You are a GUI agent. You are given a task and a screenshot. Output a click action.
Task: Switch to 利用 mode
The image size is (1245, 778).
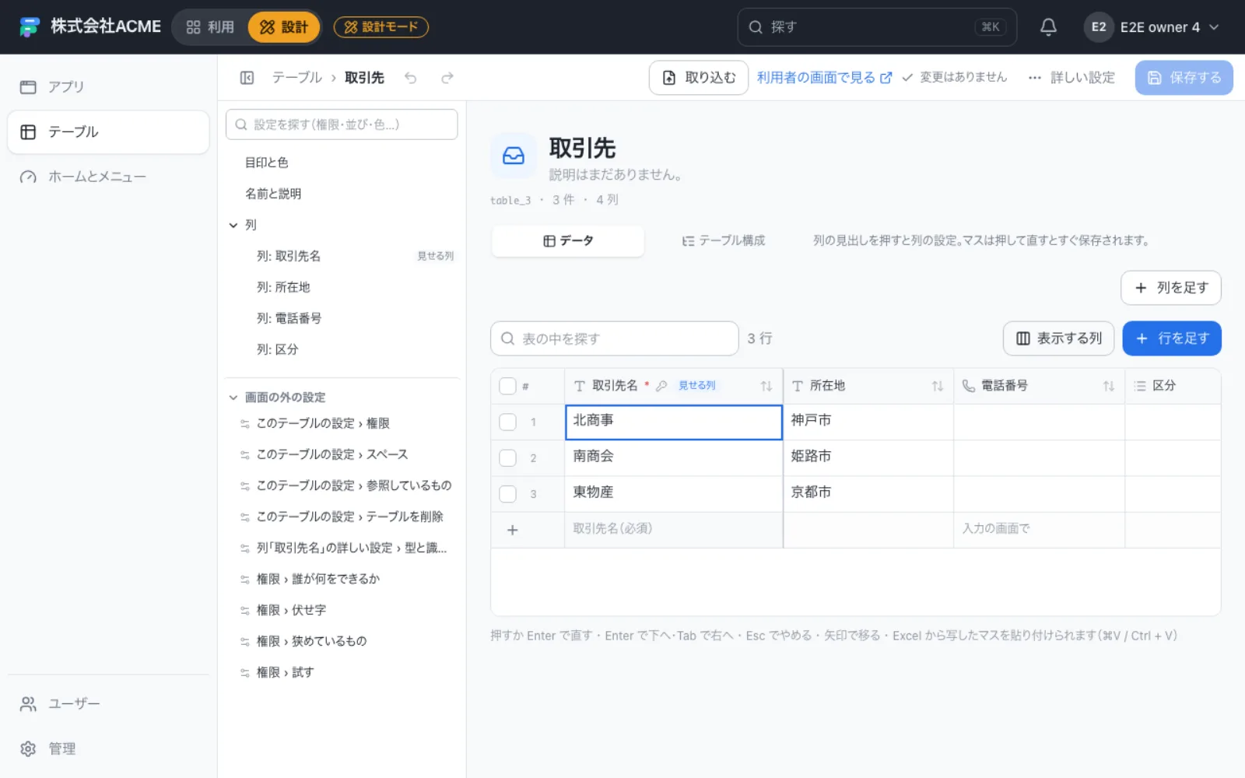[x=210, y=27]
